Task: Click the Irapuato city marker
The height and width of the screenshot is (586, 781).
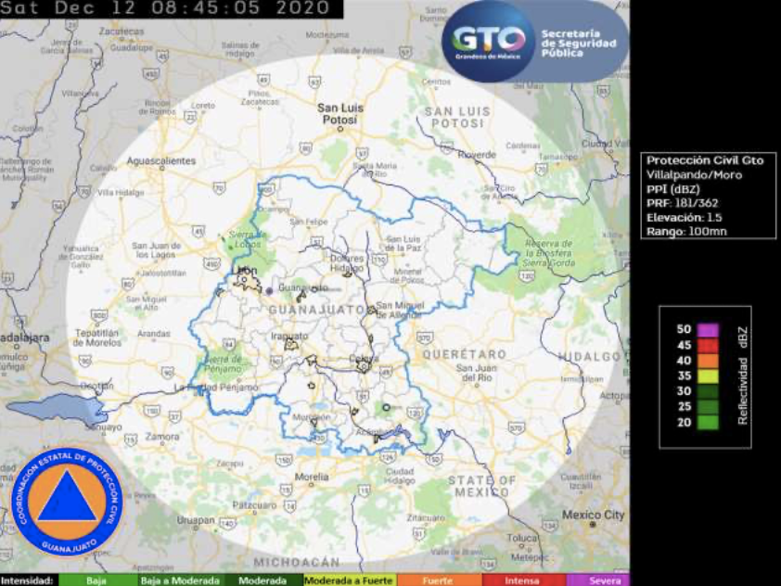Action: tap(290, 344)
